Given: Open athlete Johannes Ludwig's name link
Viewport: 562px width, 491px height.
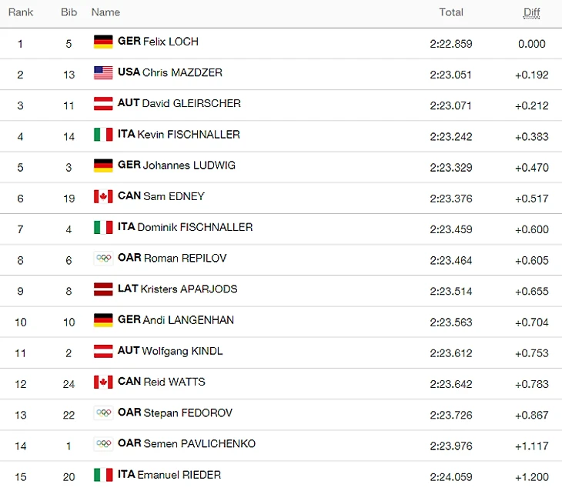Looking at the screenshot, I should 189,165.
